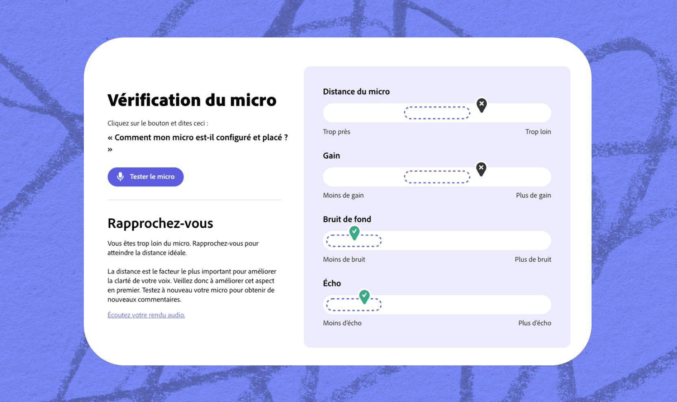This screenshot has height=402, width=677.
Task: Select the Vérification du micro heading
Action: click(x=192, y=100)
